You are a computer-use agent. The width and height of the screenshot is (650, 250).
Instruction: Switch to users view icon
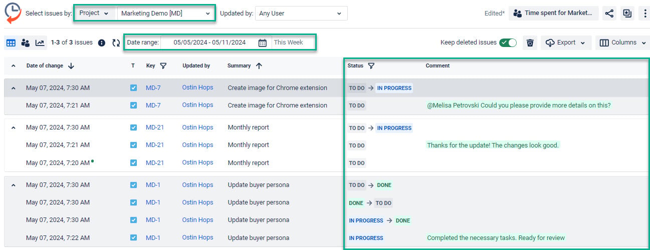[x=26, y=43]
